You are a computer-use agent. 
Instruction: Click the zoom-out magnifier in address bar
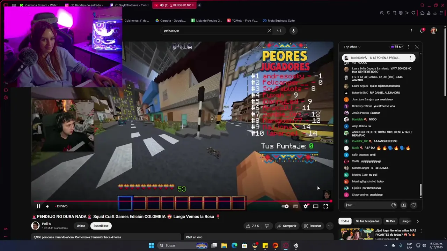[382, 13]
